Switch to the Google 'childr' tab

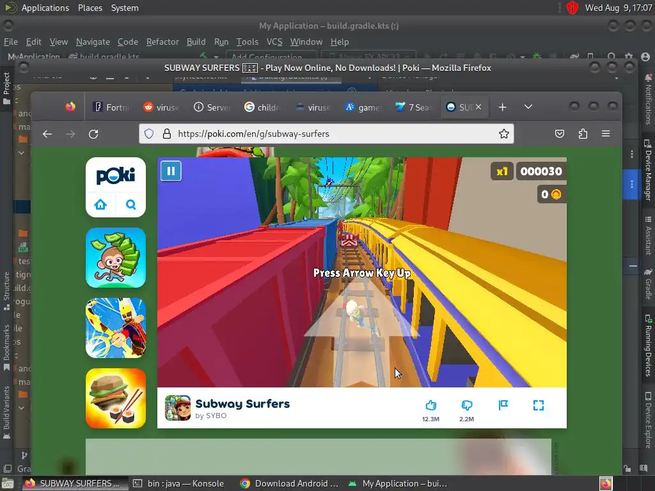point(262,107)
